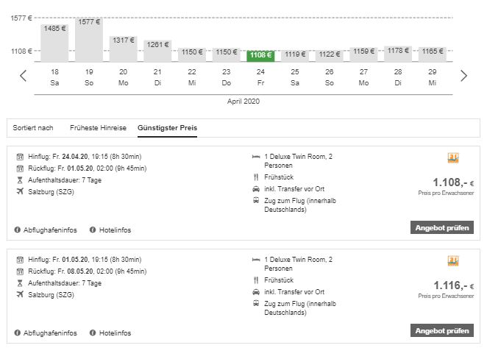Click the previous dates left arrow
Image resolution: width=487 pixels, height=348 pixels.
(24, 75)
